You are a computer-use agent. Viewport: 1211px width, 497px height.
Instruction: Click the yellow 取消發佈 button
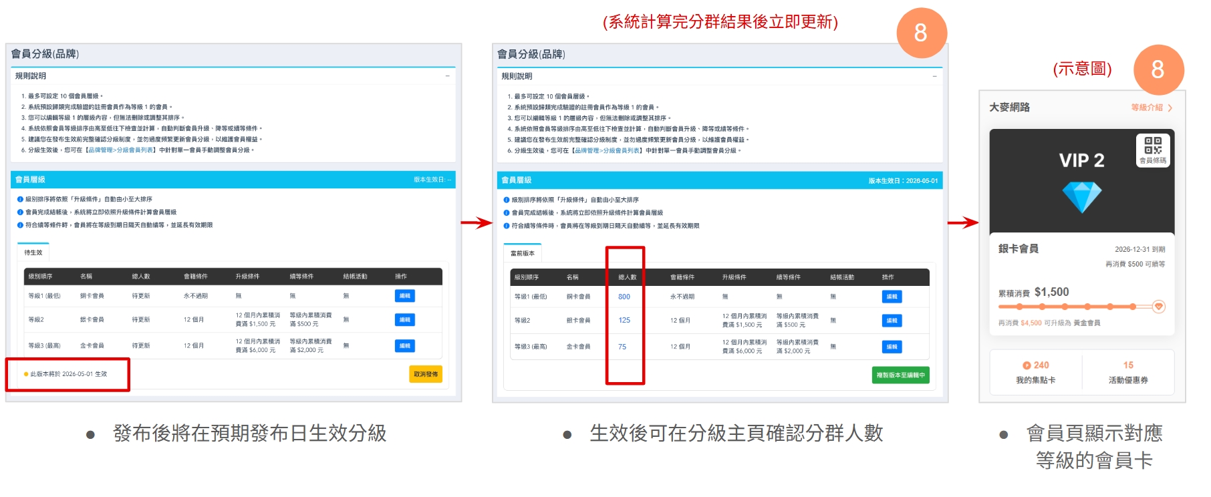tap(425, 374)
